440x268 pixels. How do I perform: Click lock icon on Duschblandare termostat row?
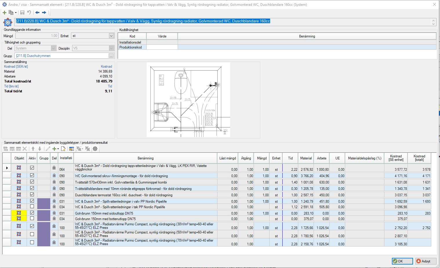[54, 195]
